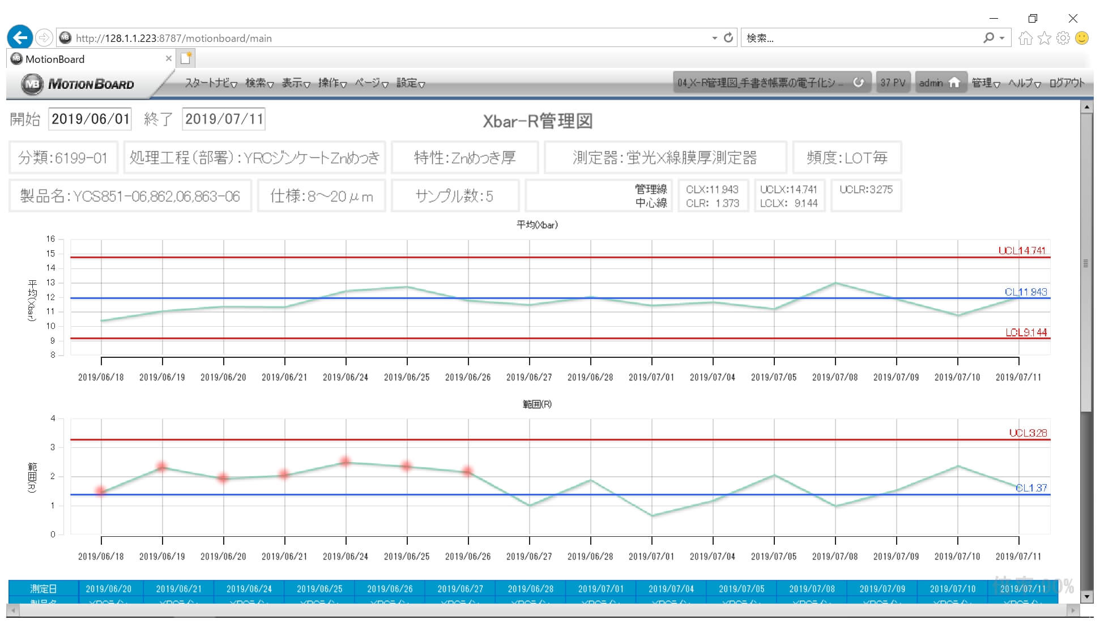Screen dimensions: 1100x624
Task: Open the 設定 menu
Action: [410, 83]
